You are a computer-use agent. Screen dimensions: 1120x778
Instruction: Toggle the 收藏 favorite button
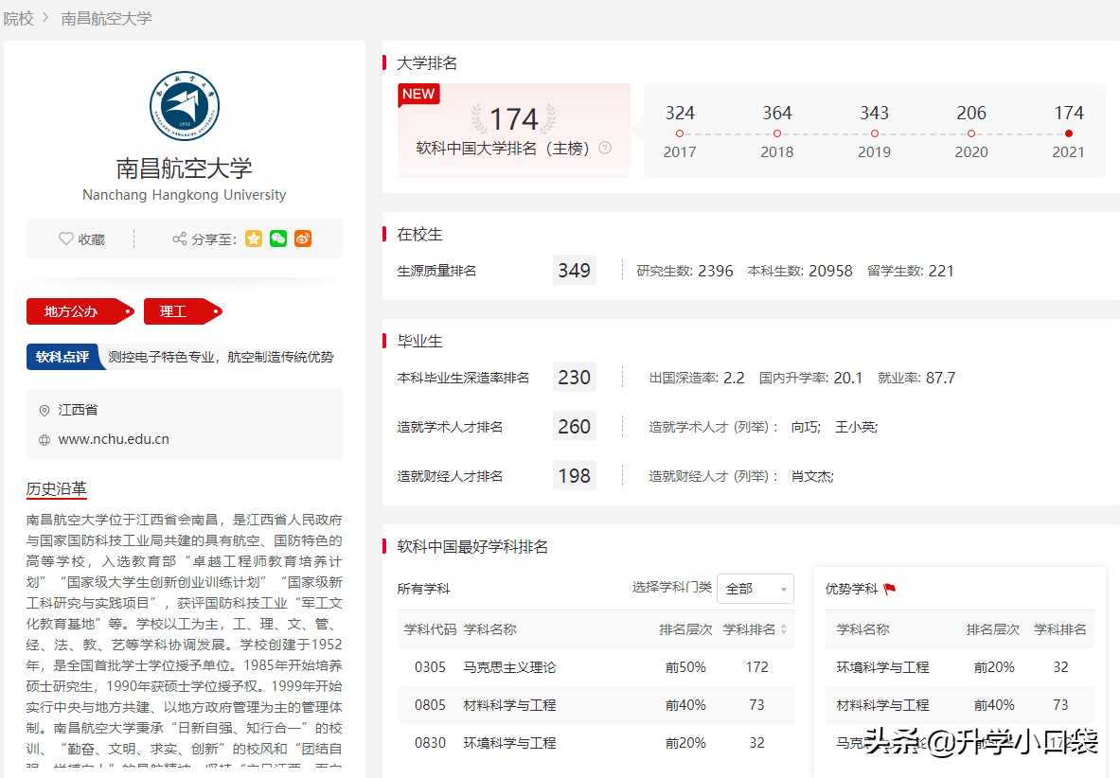coord(82,239)
